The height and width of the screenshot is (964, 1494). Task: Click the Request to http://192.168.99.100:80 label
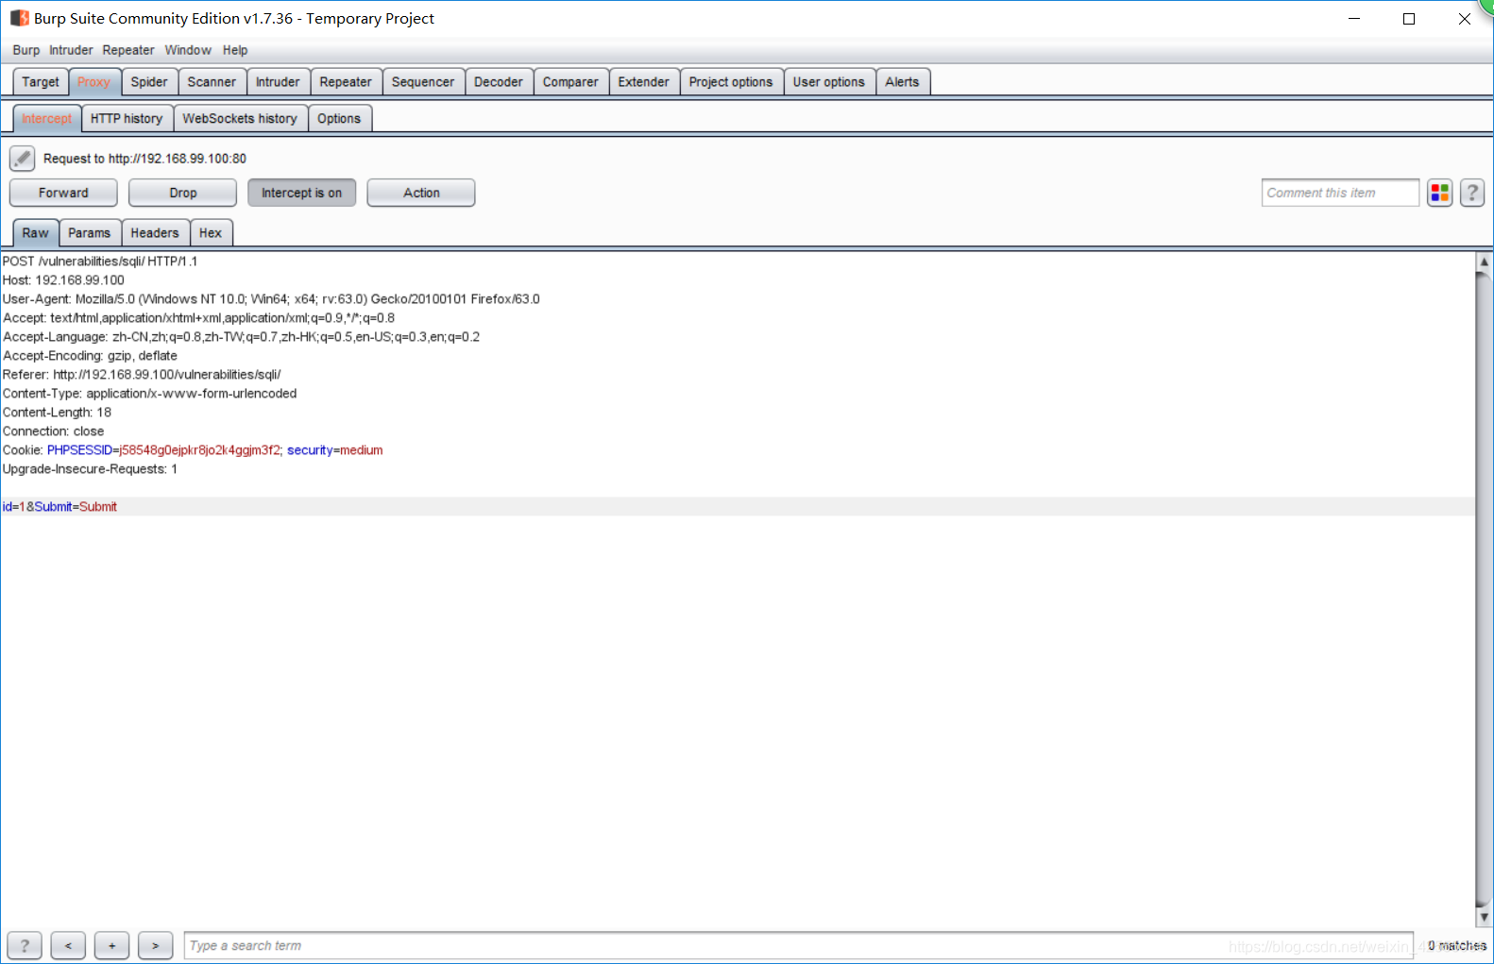[x=144, y=159]
